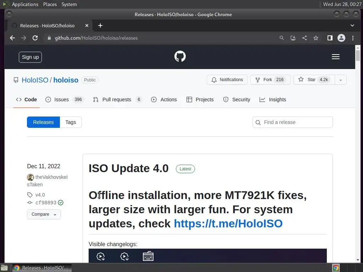Open the Projects tab
The height and width of the screenshot is (272, 363).
(200, 100)
